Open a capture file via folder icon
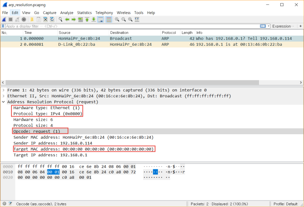The image size is (304, 207). point(32,19)
